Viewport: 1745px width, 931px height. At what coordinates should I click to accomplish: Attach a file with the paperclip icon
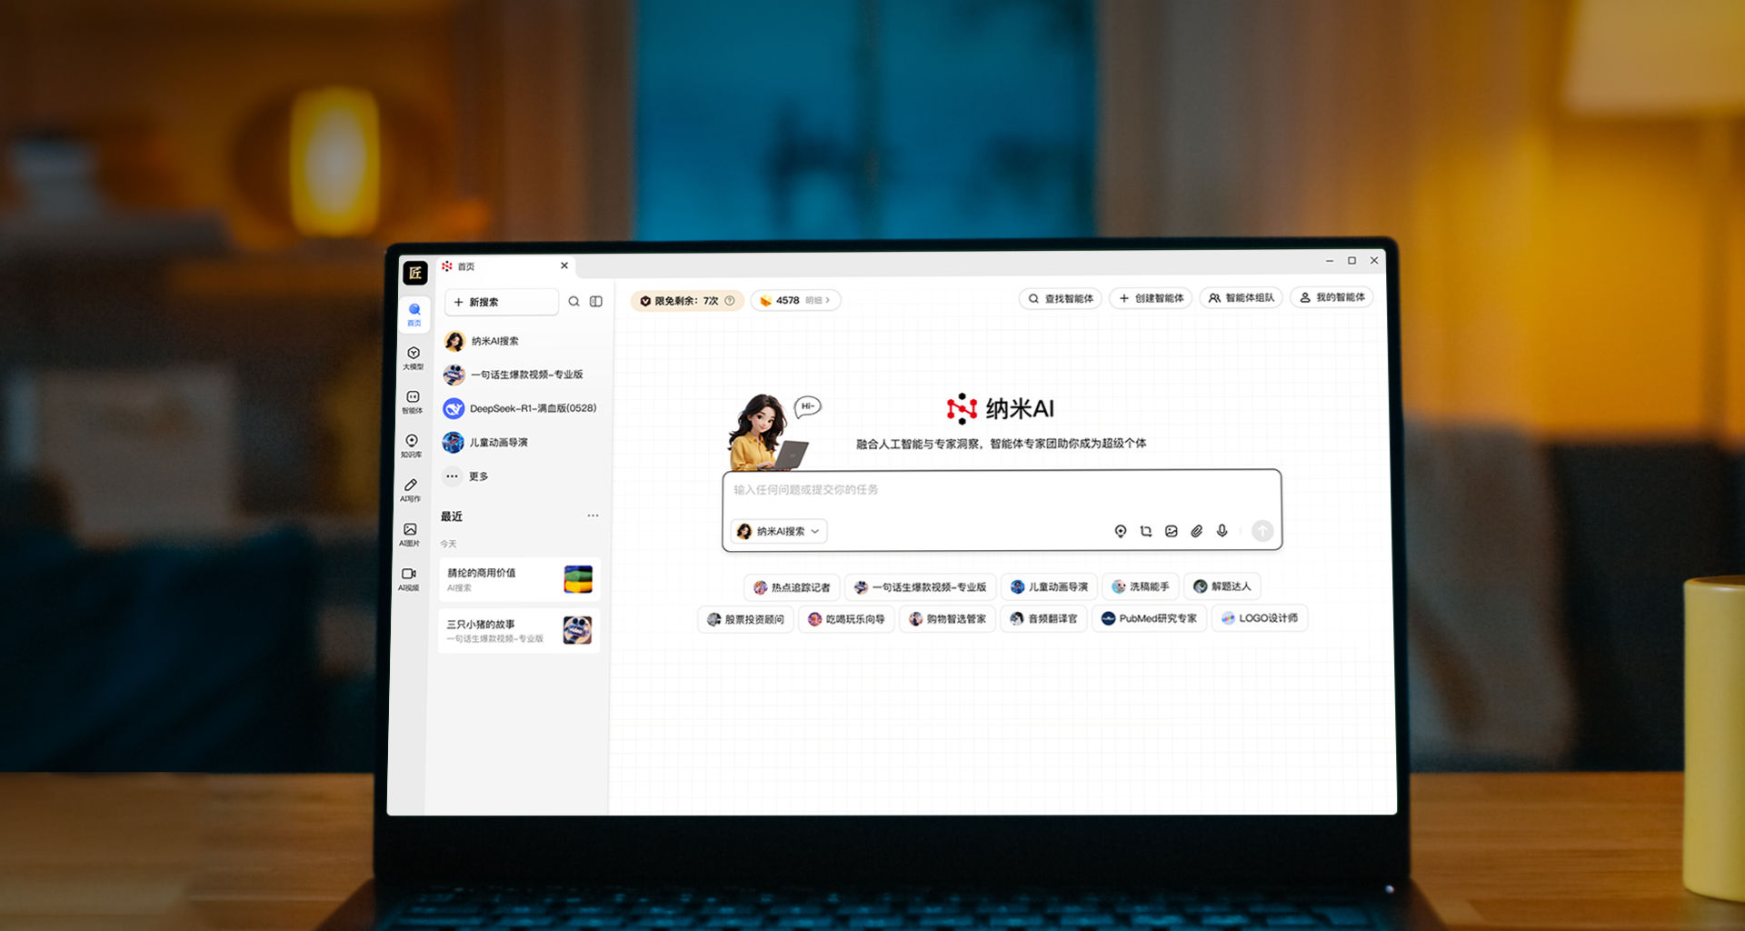coord(1197,531)
